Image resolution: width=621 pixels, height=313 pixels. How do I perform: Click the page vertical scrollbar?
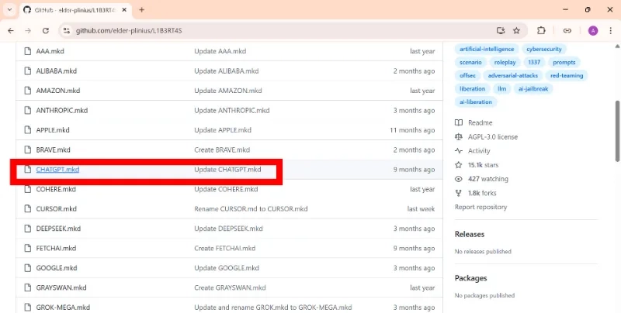[x=617, y=130]
